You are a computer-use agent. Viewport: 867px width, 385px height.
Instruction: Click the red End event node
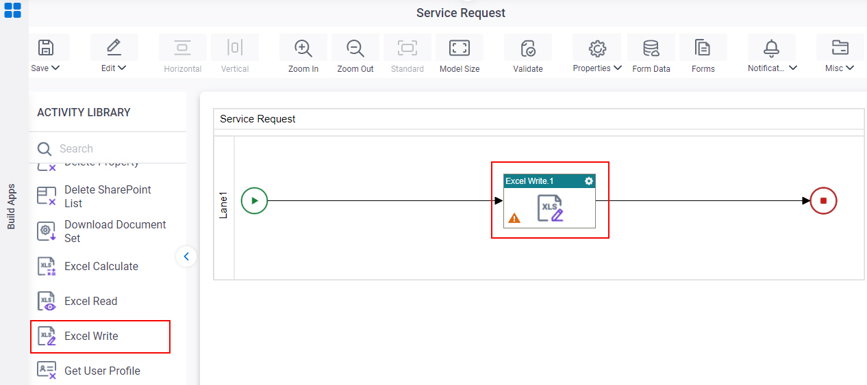click(x=823, y=201)
